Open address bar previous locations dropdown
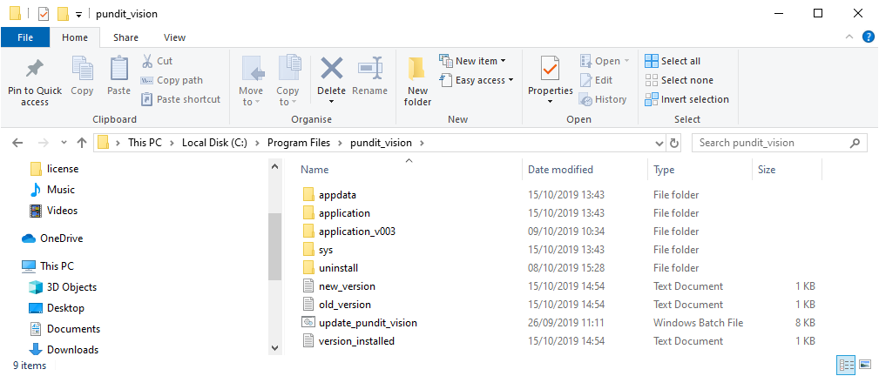The width and height of the screenshot is (879, 376). point(659,143)
